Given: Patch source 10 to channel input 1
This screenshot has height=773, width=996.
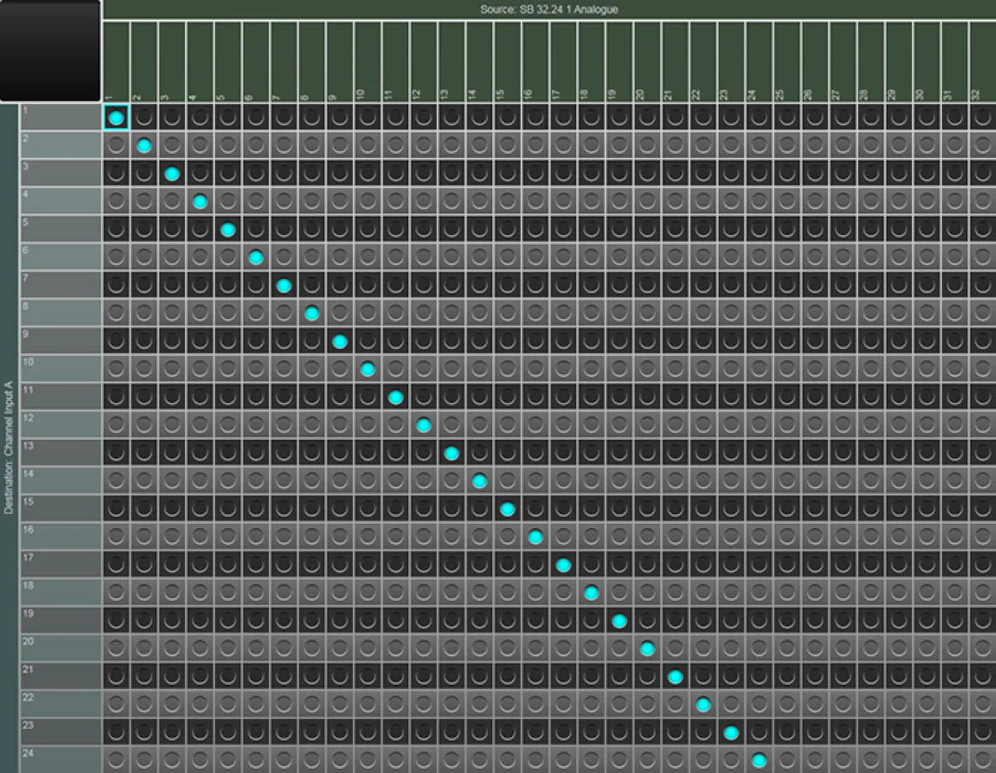Looking at the screenshot, I should point(368,118).
